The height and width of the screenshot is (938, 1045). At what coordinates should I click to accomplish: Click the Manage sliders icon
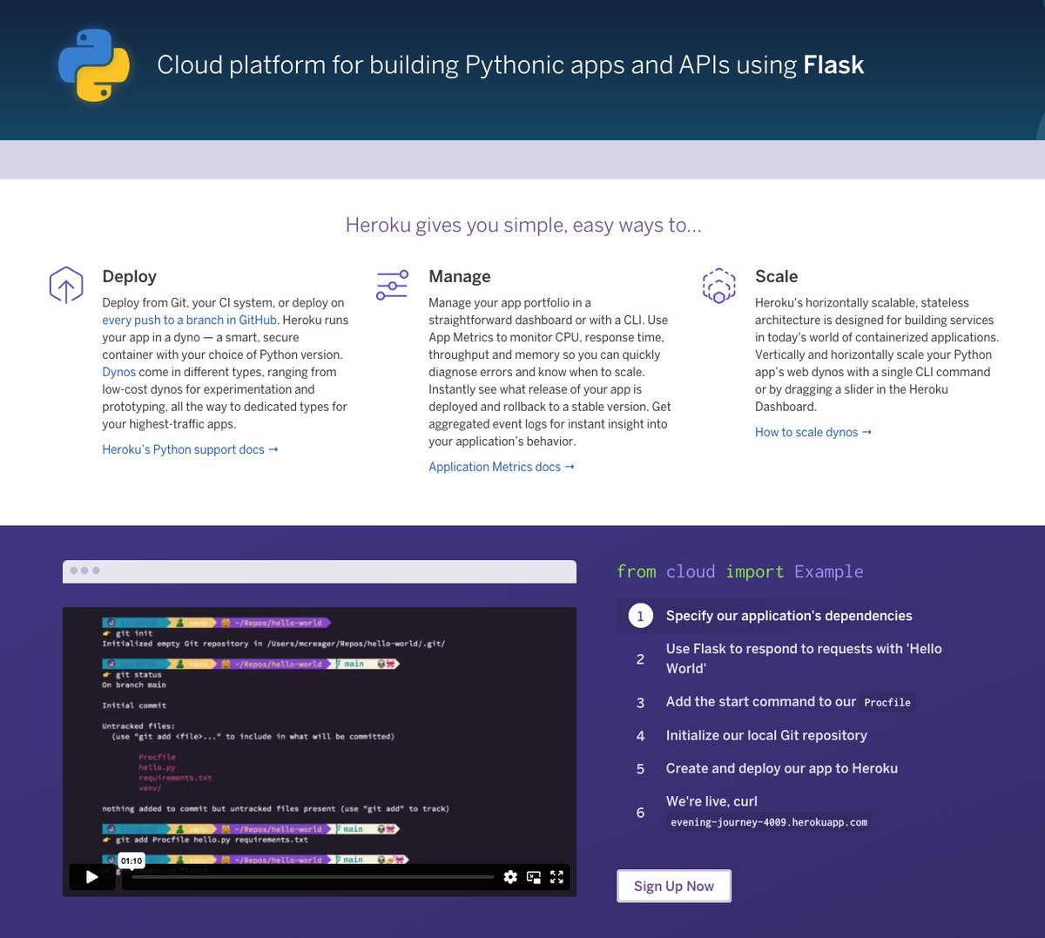[392, 285]
